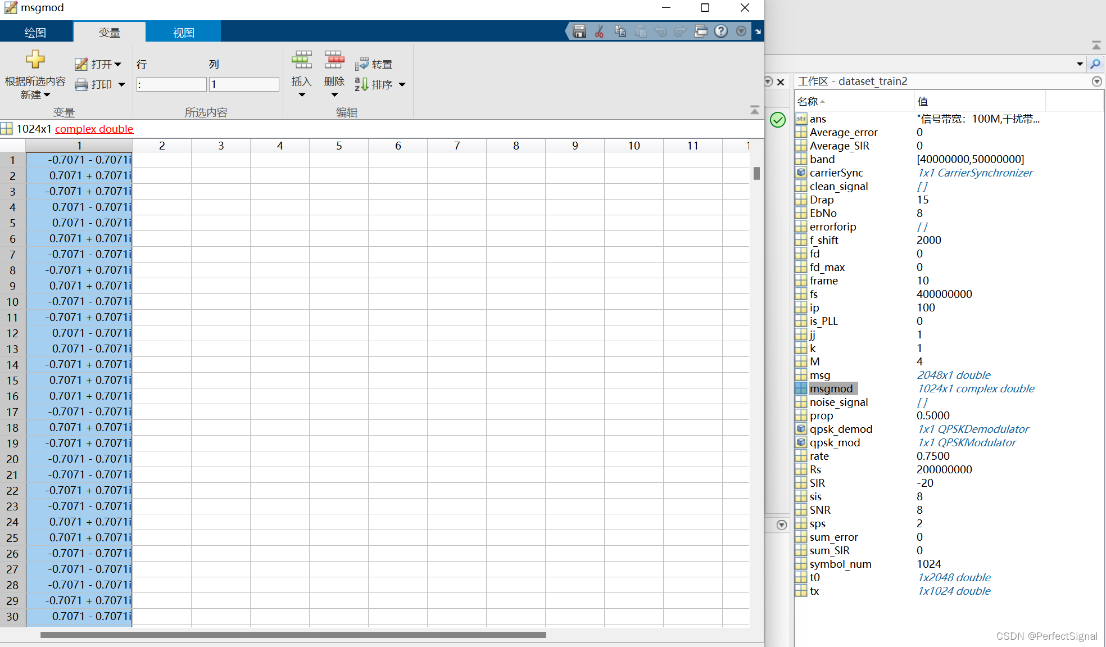1106x647 pixels.
Task: Open workspace panel actions menu
Action: [x=1096, y=82]
